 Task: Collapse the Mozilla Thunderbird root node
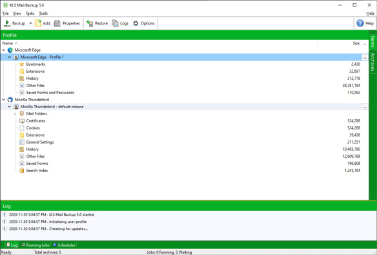(4, 100)
